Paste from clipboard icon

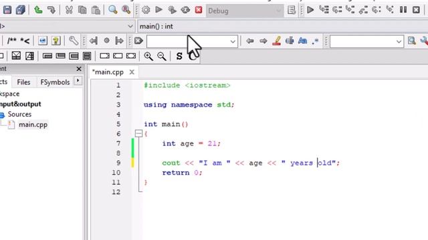click(96, 11)
